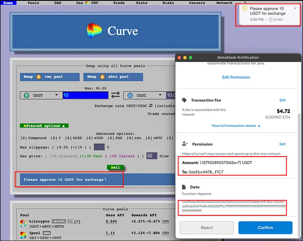Image resolution: width=303 pixels, height=241 pixels.
Task: Click the tricrypto pool icon
Action: click(x=24, y=223)
